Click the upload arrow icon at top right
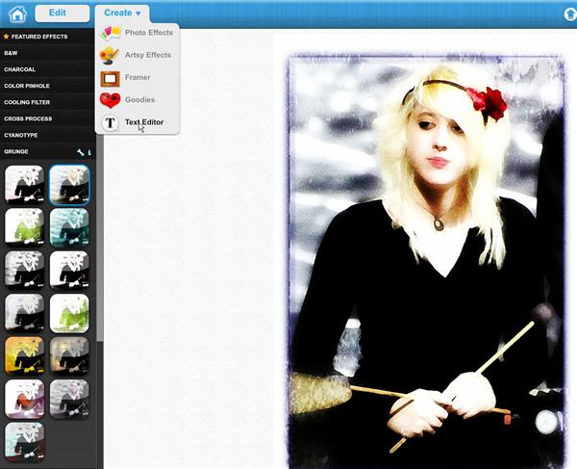Viewport: 577px width, 469px height. (570, 14)
